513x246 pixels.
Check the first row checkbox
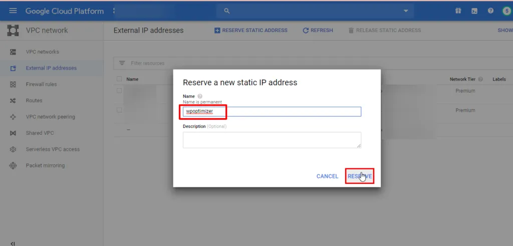(x=119, y=91)
